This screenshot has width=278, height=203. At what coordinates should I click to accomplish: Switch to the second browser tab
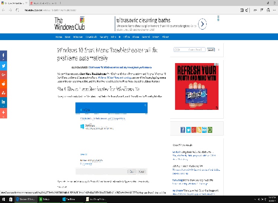click(43, 3)
